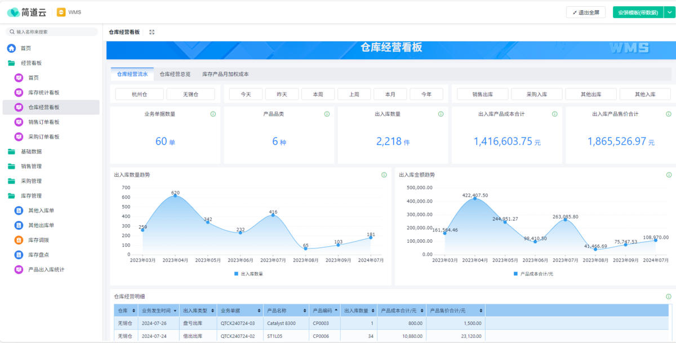Click info icon on 业务单据数量 card

click(213, 114)
